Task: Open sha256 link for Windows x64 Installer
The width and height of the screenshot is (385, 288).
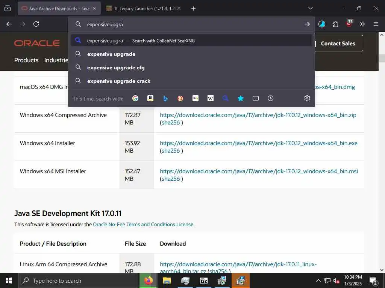Action: [x=171, y=151]
